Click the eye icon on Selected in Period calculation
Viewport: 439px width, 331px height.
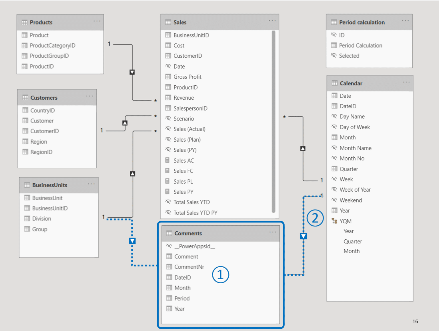point(334,56)
